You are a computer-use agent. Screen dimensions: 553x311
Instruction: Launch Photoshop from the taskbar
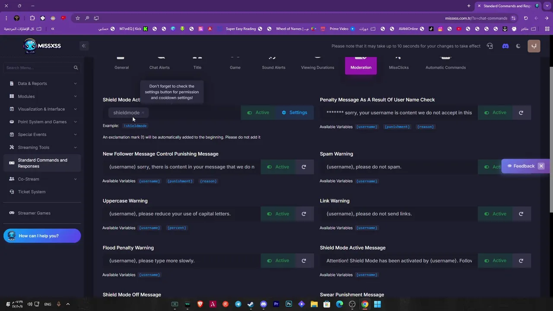click(289, 304)
